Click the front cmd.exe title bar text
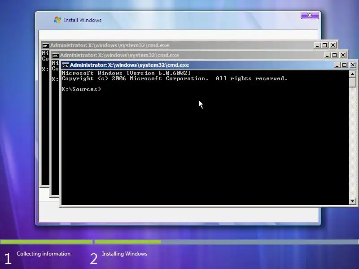 [130, 65]
